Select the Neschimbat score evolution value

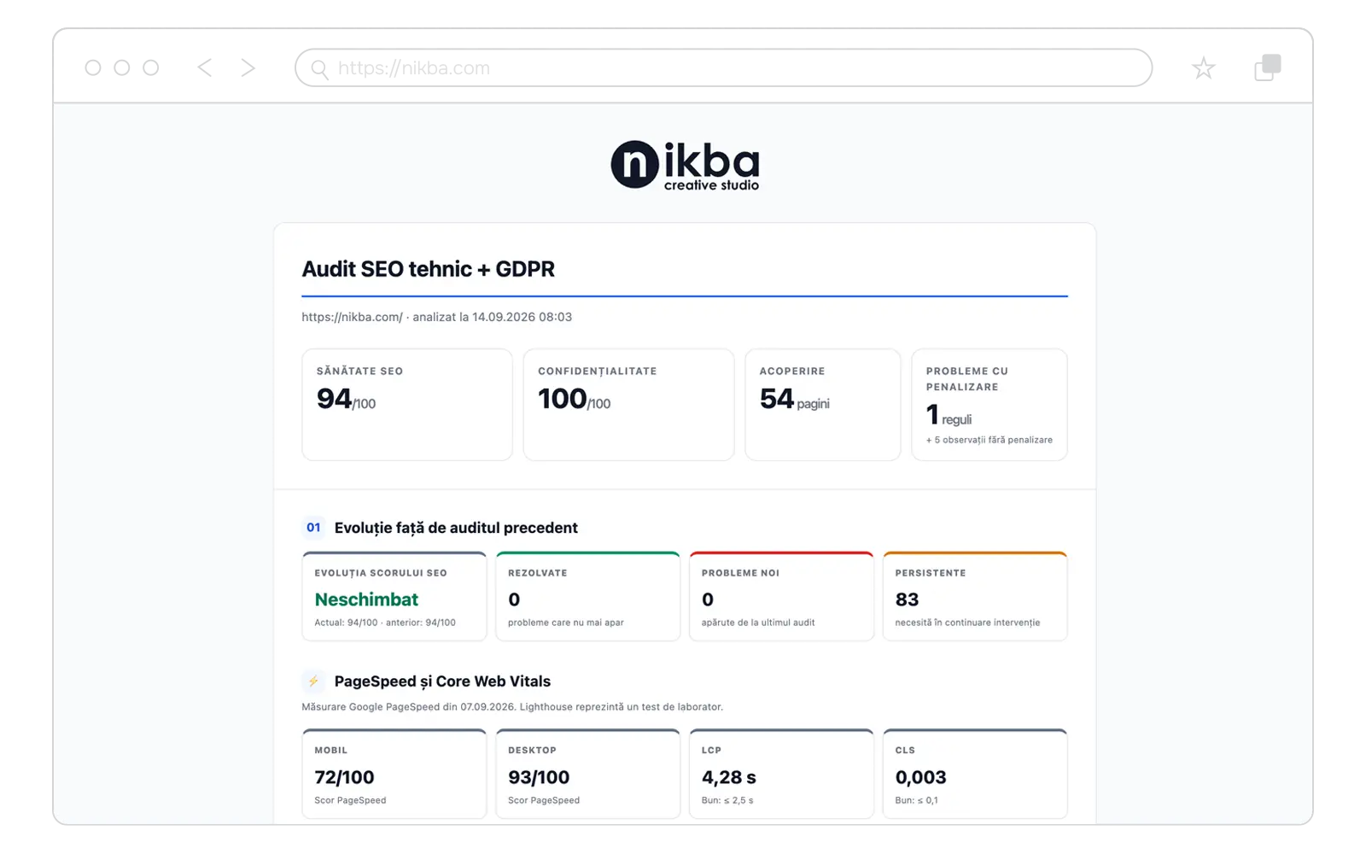366,600
